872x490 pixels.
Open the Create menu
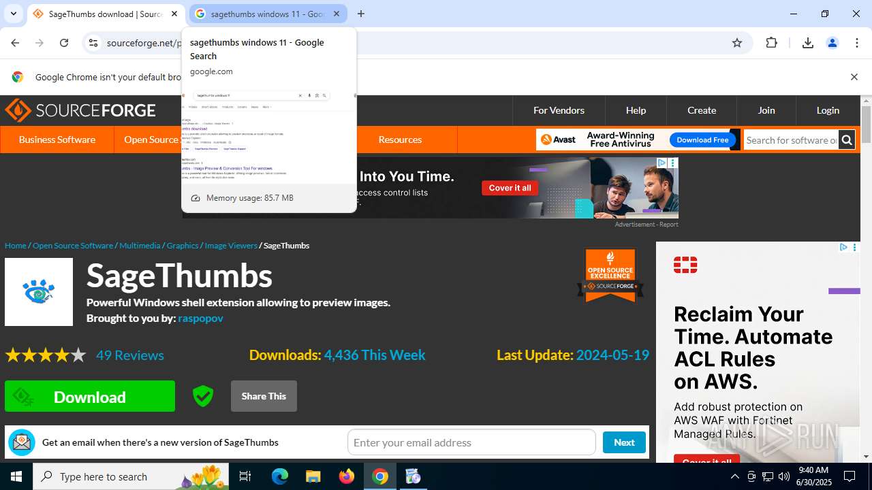point(702,110)
